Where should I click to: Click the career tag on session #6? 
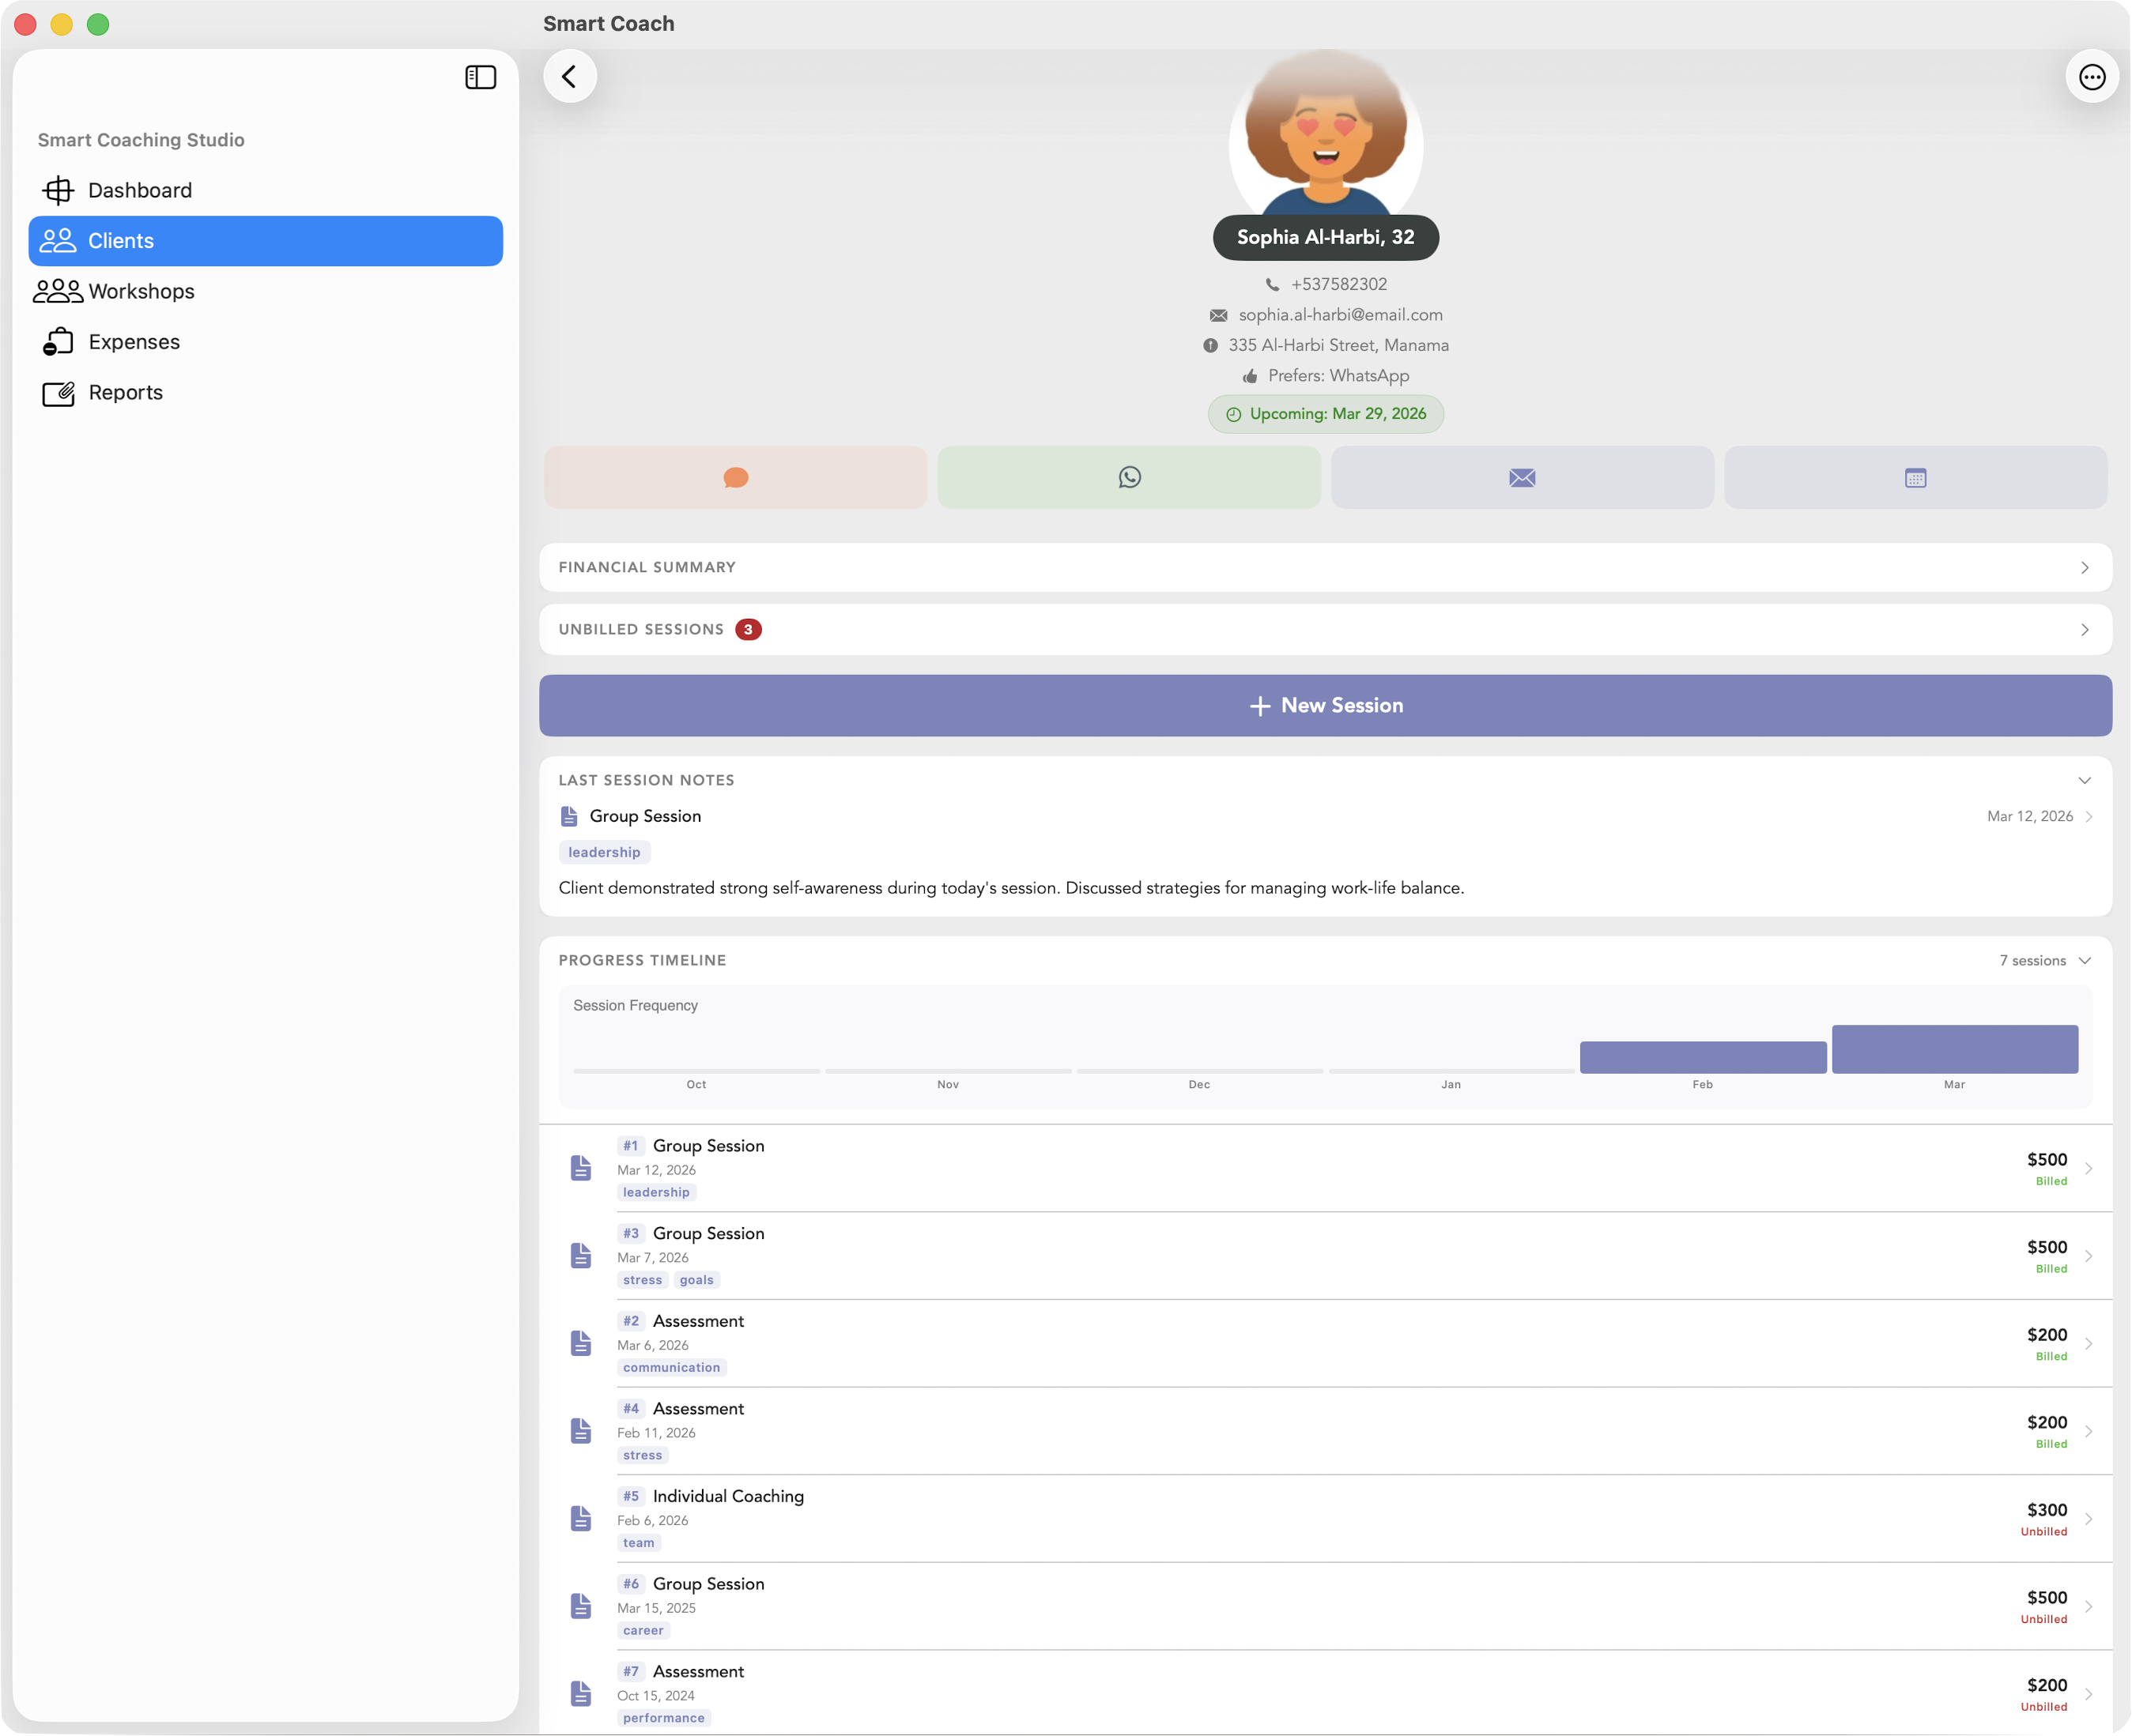tap(643, 1631)
